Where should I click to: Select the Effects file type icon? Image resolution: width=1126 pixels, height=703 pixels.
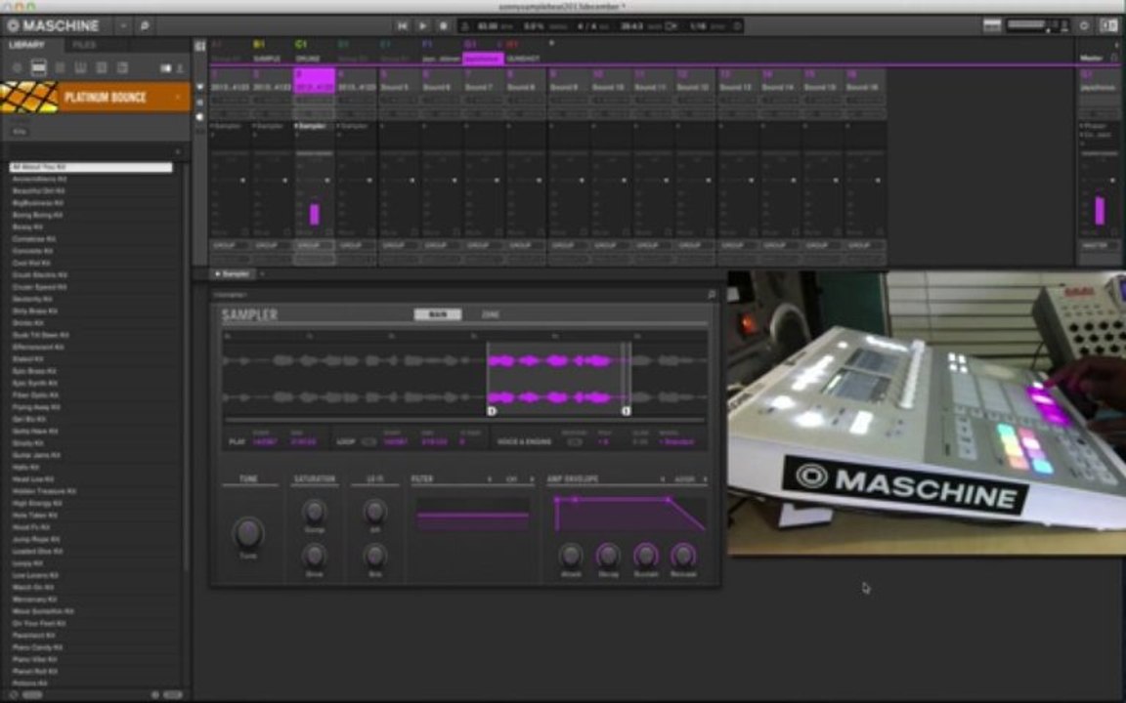pos(102,68)
